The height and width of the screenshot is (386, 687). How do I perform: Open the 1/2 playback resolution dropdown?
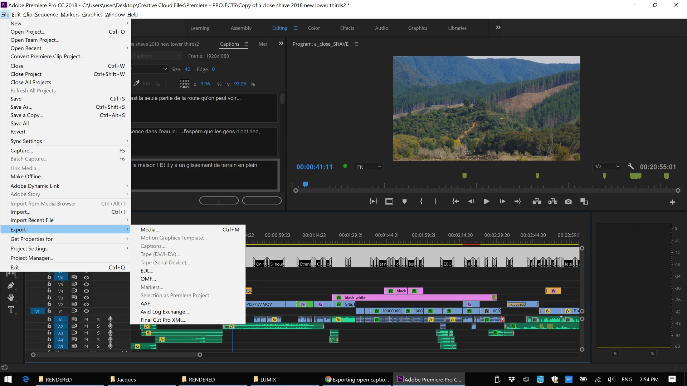(607, 167)
